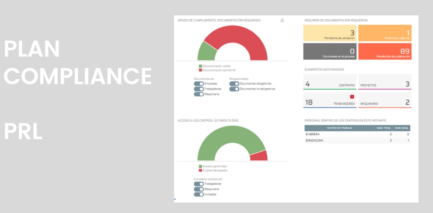Click the Centro de Trabajo column header
Image resolution: width=433 pixels, height=213 pixels.
339,128
